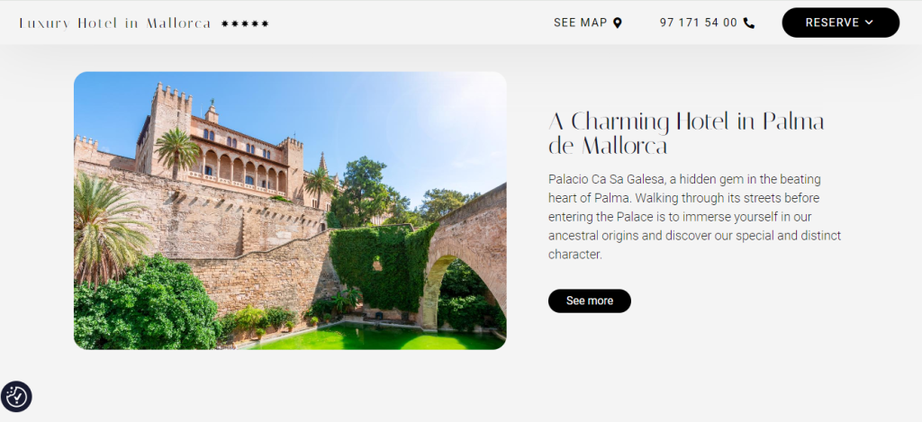Image resolution: width=922 pixels, height=422 pixels.
Task: Click the first star of the rating
Action: point(225,23)
